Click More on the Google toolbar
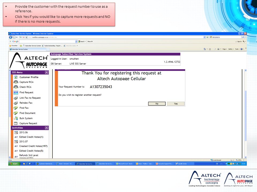Viewport: 257px width, 192px height. coord(90,42)
